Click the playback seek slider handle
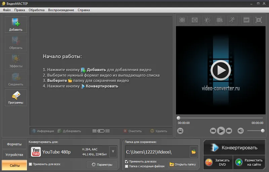Viewport: 269px width, 172px height. click(179, 118)
